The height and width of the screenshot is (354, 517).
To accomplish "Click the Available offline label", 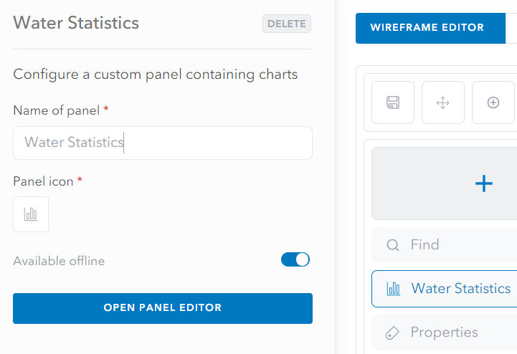I will pyautogui.click(x=59, y=261).
